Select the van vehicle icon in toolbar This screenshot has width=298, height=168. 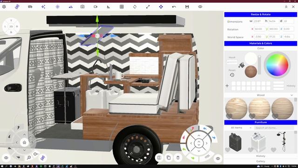pos(30,7)
